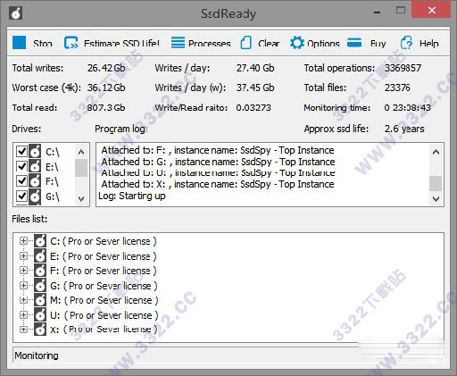Click the X: disk icon in Files list
This screenshot has height=376, width=457.
pyautogui.click(x=40, y=330)
